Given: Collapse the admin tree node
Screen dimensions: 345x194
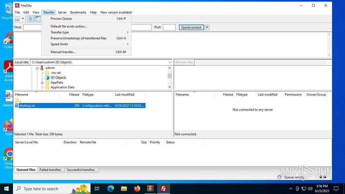Looking at the screenshot, I should click(x=37, y=68).
